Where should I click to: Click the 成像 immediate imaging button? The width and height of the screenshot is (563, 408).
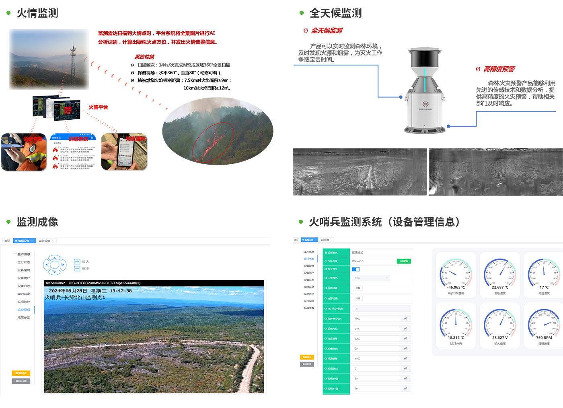click(358, 288)
